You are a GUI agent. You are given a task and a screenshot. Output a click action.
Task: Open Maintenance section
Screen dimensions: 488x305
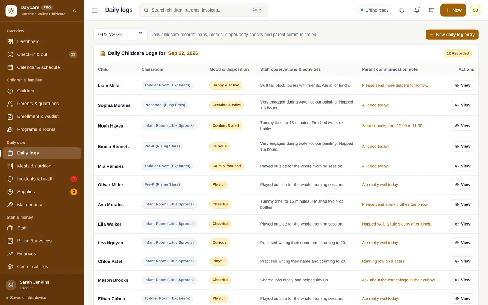(x=42, y=205)
